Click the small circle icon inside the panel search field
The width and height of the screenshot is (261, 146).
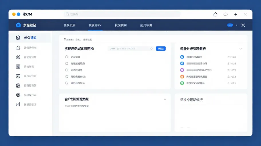click(x=151, y=48)
